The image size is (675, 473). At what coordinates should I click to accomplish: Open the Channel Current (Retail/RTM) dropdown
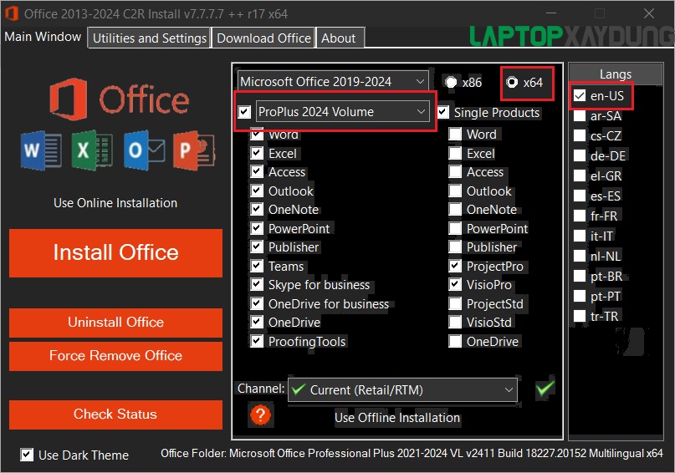[402, 390]
